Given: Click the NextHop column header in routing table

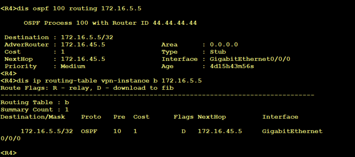Looking at the screenshot, I should click(x=212, y=117).
